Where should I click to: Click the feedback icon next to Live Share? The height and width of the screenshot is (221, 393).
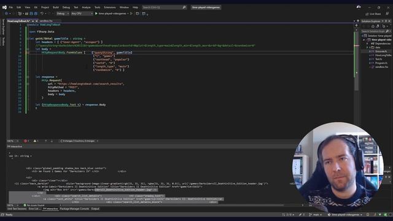click(x=387, y=14)
